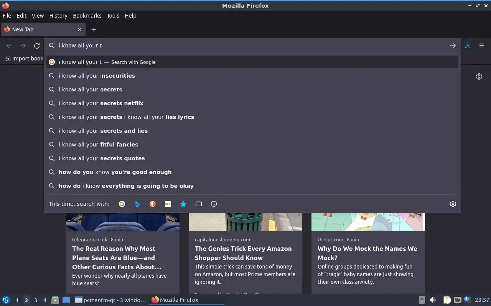Viewport: 491px width, 306px height.
Task: Open the Downloads panel icon
Action: (468, 46)
